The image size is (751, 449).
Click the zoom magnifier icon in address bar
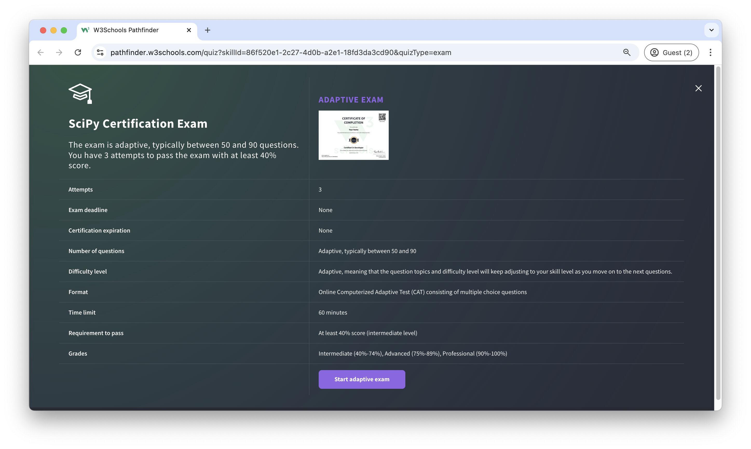(x=627, y=53)
